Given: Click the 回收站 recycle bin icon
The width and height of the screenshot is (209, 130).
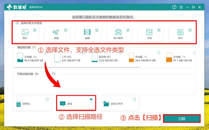Looking at the screenshot, I should (19, 104).
